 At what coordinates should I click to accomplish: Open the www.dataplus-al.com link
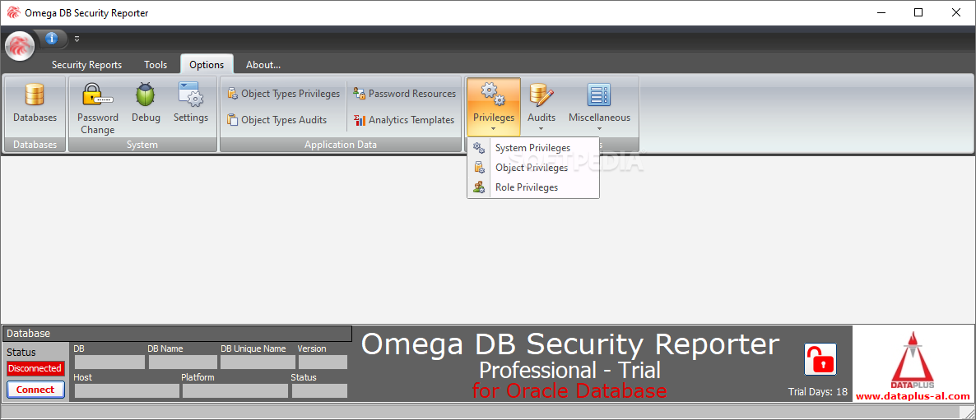[x=913, y=396]
